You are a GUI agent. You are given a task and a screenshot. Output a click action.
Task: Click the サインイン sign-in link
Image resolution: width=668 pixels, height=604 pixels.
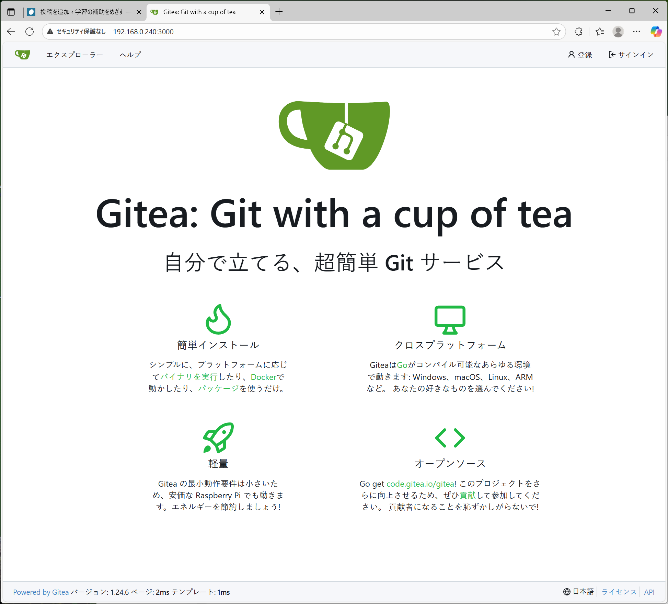click(x=631, y=55)
